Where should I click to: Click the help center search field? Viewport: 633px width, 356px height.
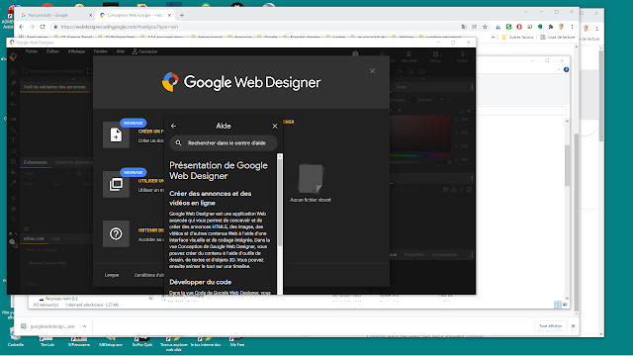(x=224, y=142)
